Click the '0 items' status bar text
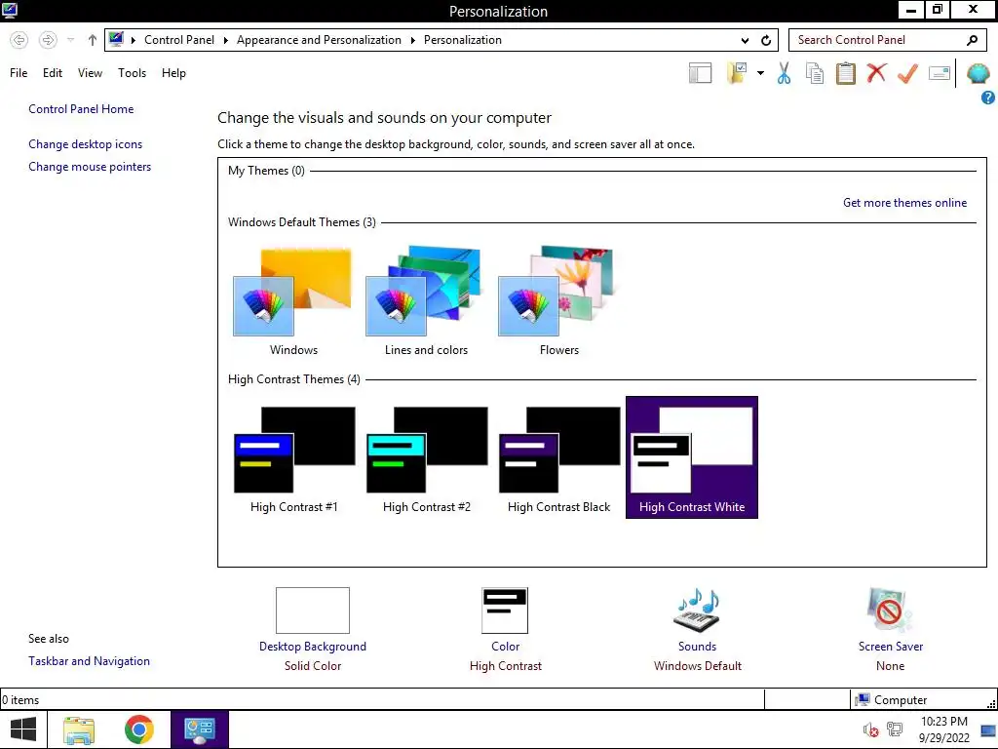The height and width of the screenshot is (749, 998). click(20, 700)
